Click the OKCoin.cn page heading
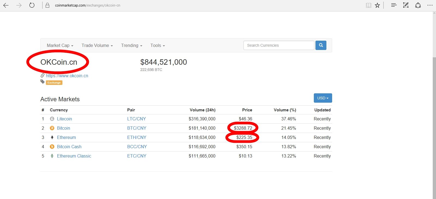Screen dimensions: 436x199 pos(59,62)
